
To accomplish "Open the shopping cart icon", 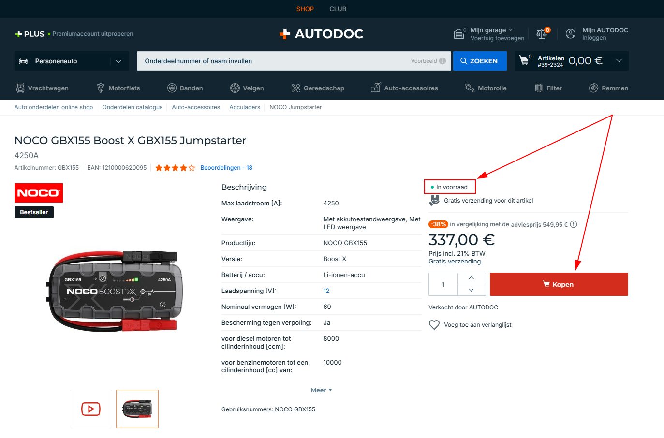I will point(524,60).
